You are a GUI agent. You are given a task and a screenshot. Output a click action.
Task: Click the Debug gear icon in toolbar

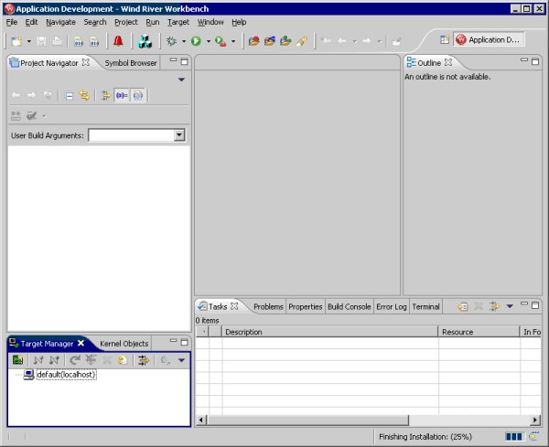[x=170, y=41]
